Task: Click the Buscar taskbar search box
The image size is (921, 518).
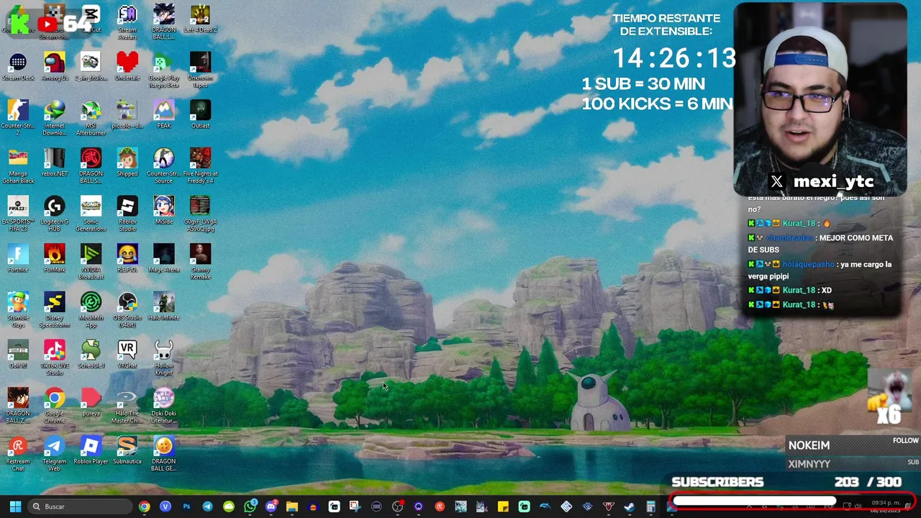Action: [x=80, y=506]
